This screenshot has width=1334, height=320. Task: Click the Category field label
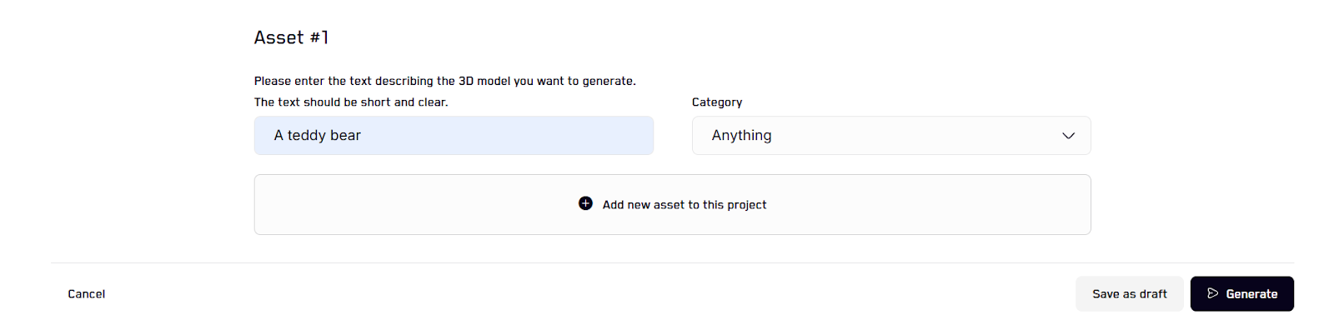717,102
